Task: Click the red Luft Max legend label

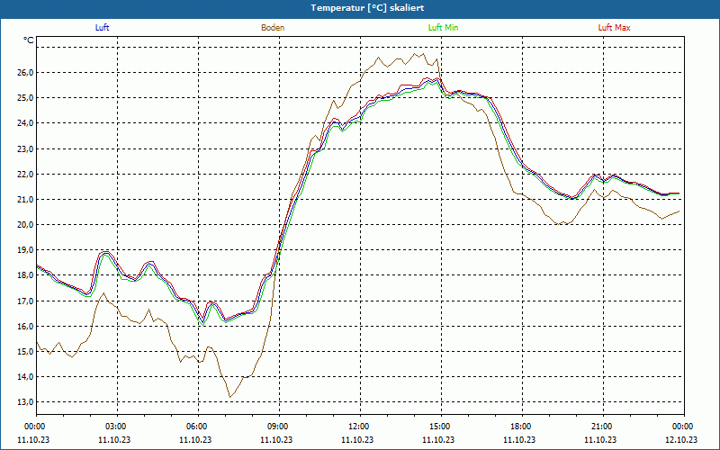Action: coord(614,28)
